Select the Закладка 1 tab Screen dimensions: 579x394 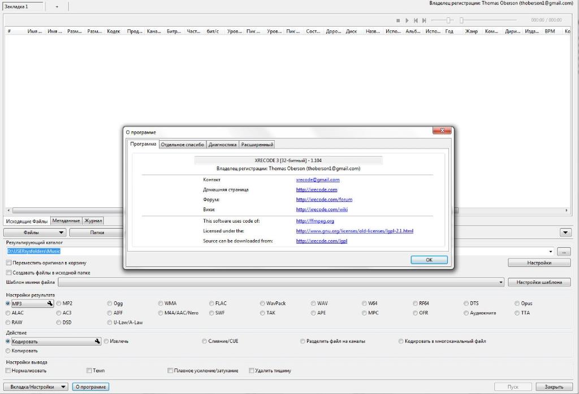coord(23,7)
